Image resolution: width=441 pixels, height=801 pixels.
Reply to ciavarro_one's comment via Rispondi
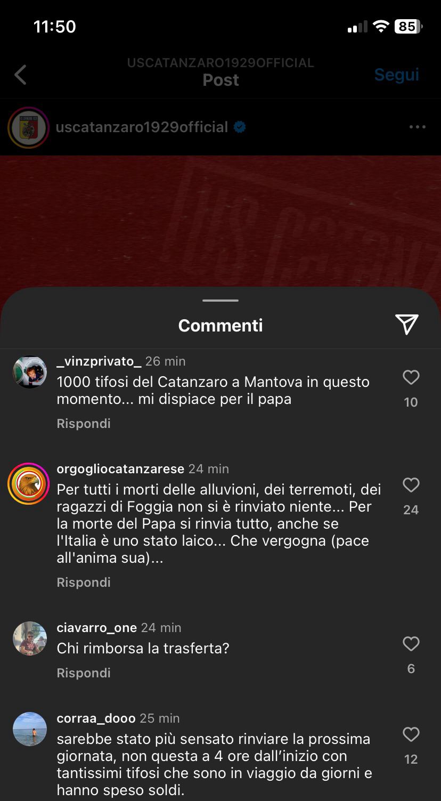[84, 673]
